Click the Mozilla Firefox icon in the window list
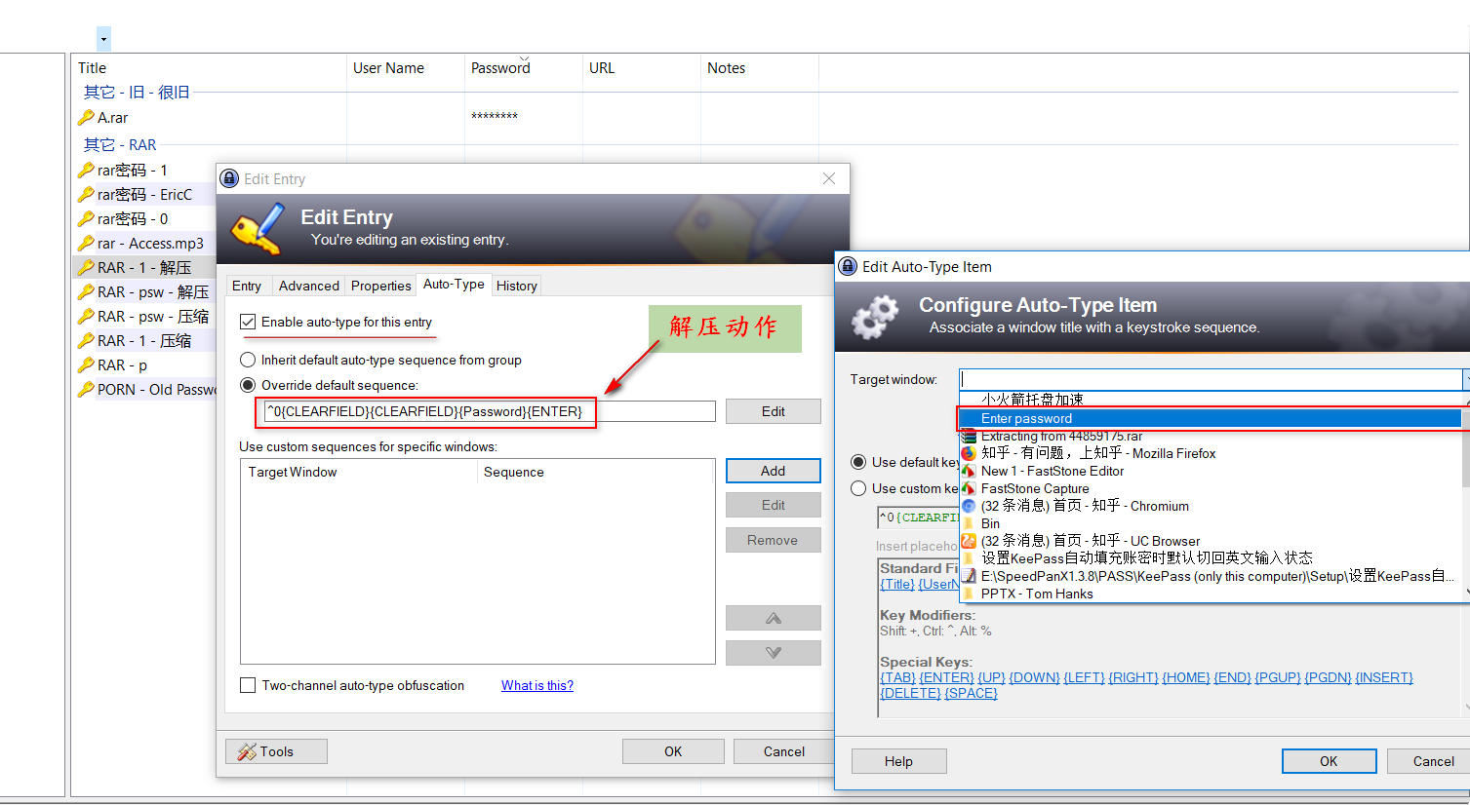 [969, 453]
